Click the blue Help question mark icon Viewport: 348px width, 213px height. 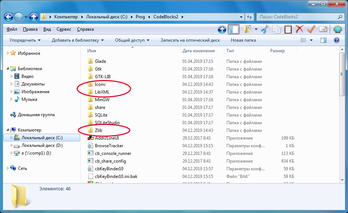point(336,40)
